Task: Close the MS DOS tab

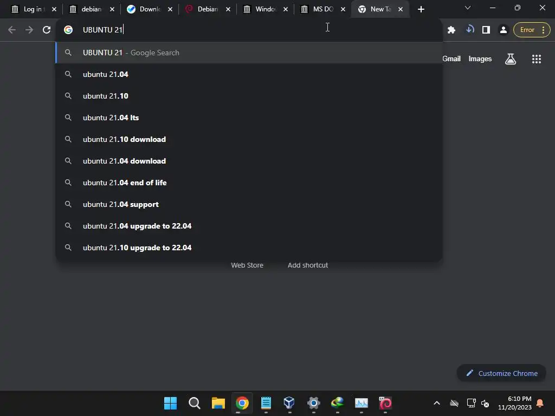Action: [343, 9]
